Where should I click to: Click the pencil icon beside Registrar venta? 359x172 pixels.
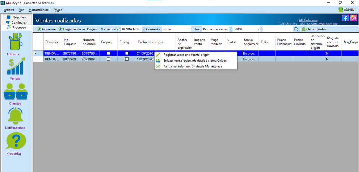[x=158, y=55]
